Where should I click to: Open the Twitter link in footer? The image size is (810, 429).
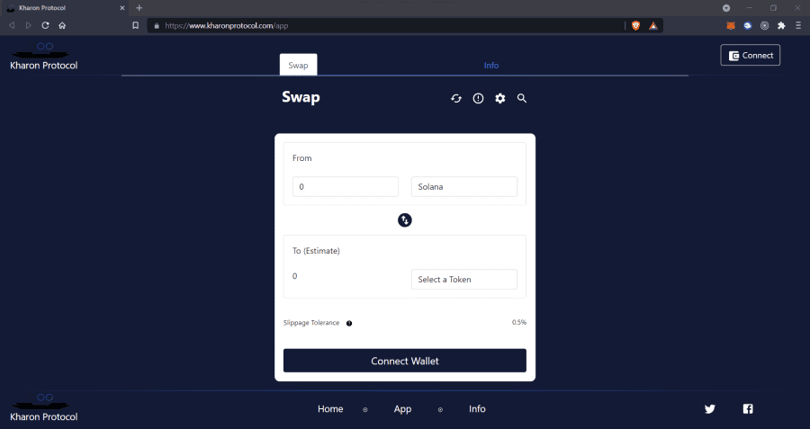[x=710, y=409]
